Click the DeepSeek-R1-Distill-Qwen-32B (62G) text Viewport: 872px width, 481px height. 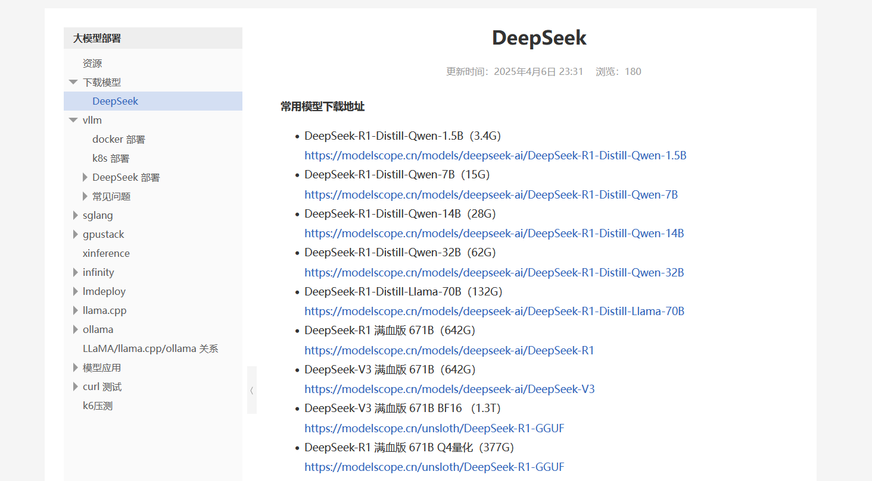pyautogui.click(x=400, y=252)
